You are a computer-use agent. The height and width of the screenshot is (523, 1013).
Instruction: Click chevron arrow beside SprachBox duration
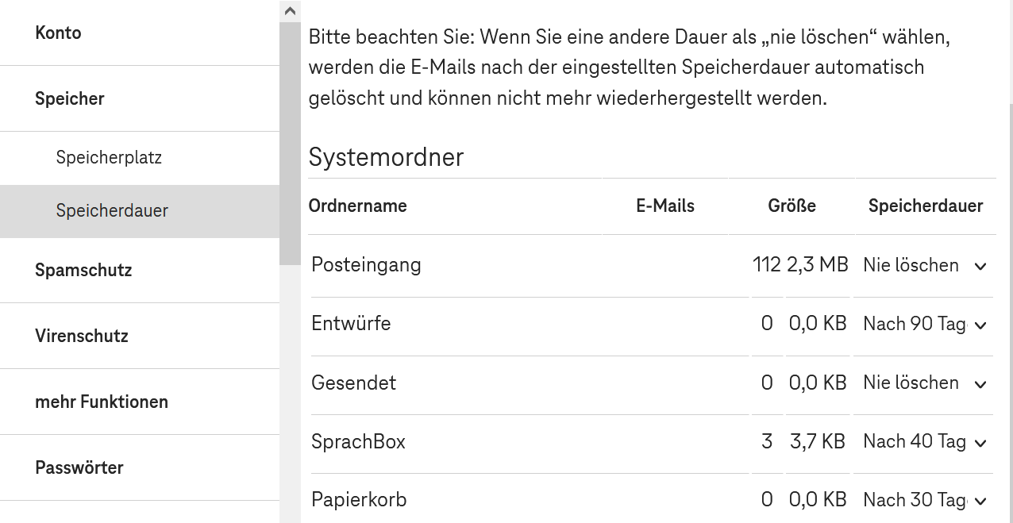980,443
